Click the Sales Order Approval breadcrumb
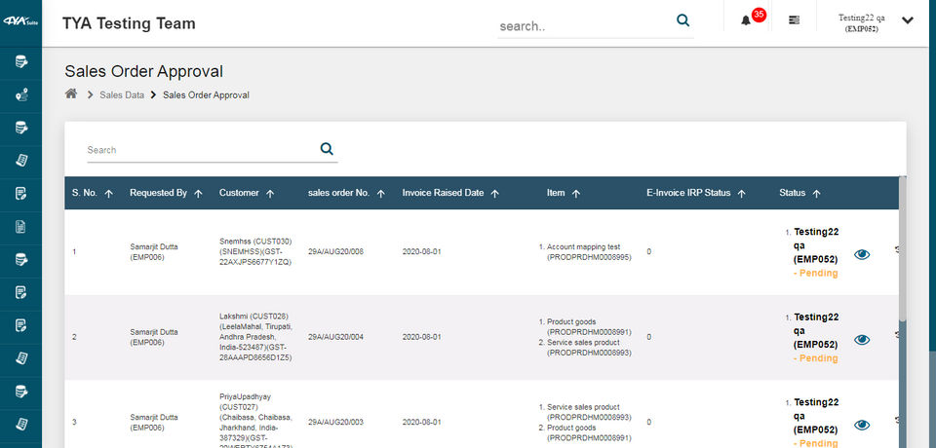 tap(206, 94)
